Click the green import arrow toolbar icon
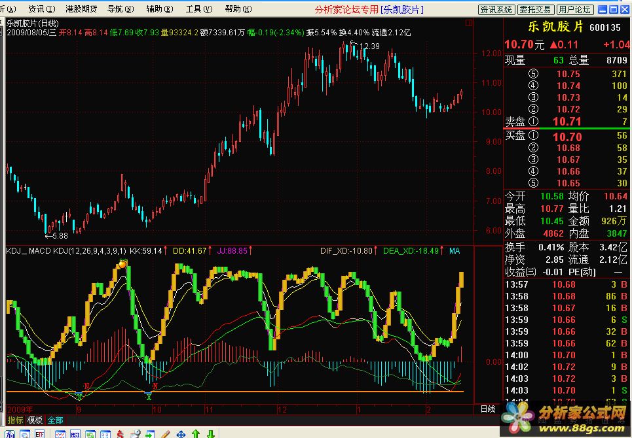The height and width of the screenshot is (438, 632). pyautogui.click(x=150, y=434)
